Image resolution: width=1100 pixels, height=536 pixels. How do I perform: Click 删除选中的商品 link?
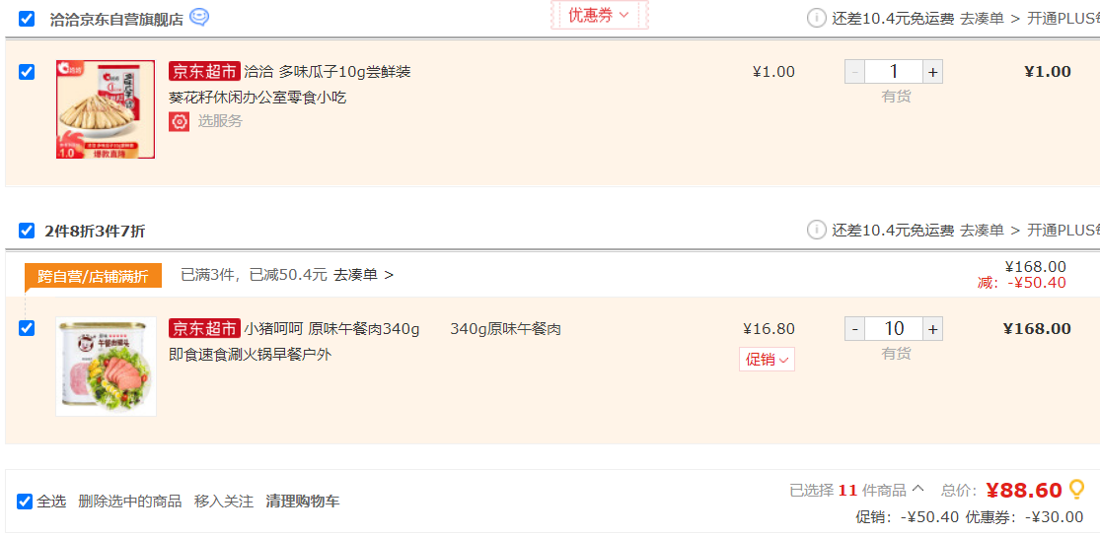[130, 502]
